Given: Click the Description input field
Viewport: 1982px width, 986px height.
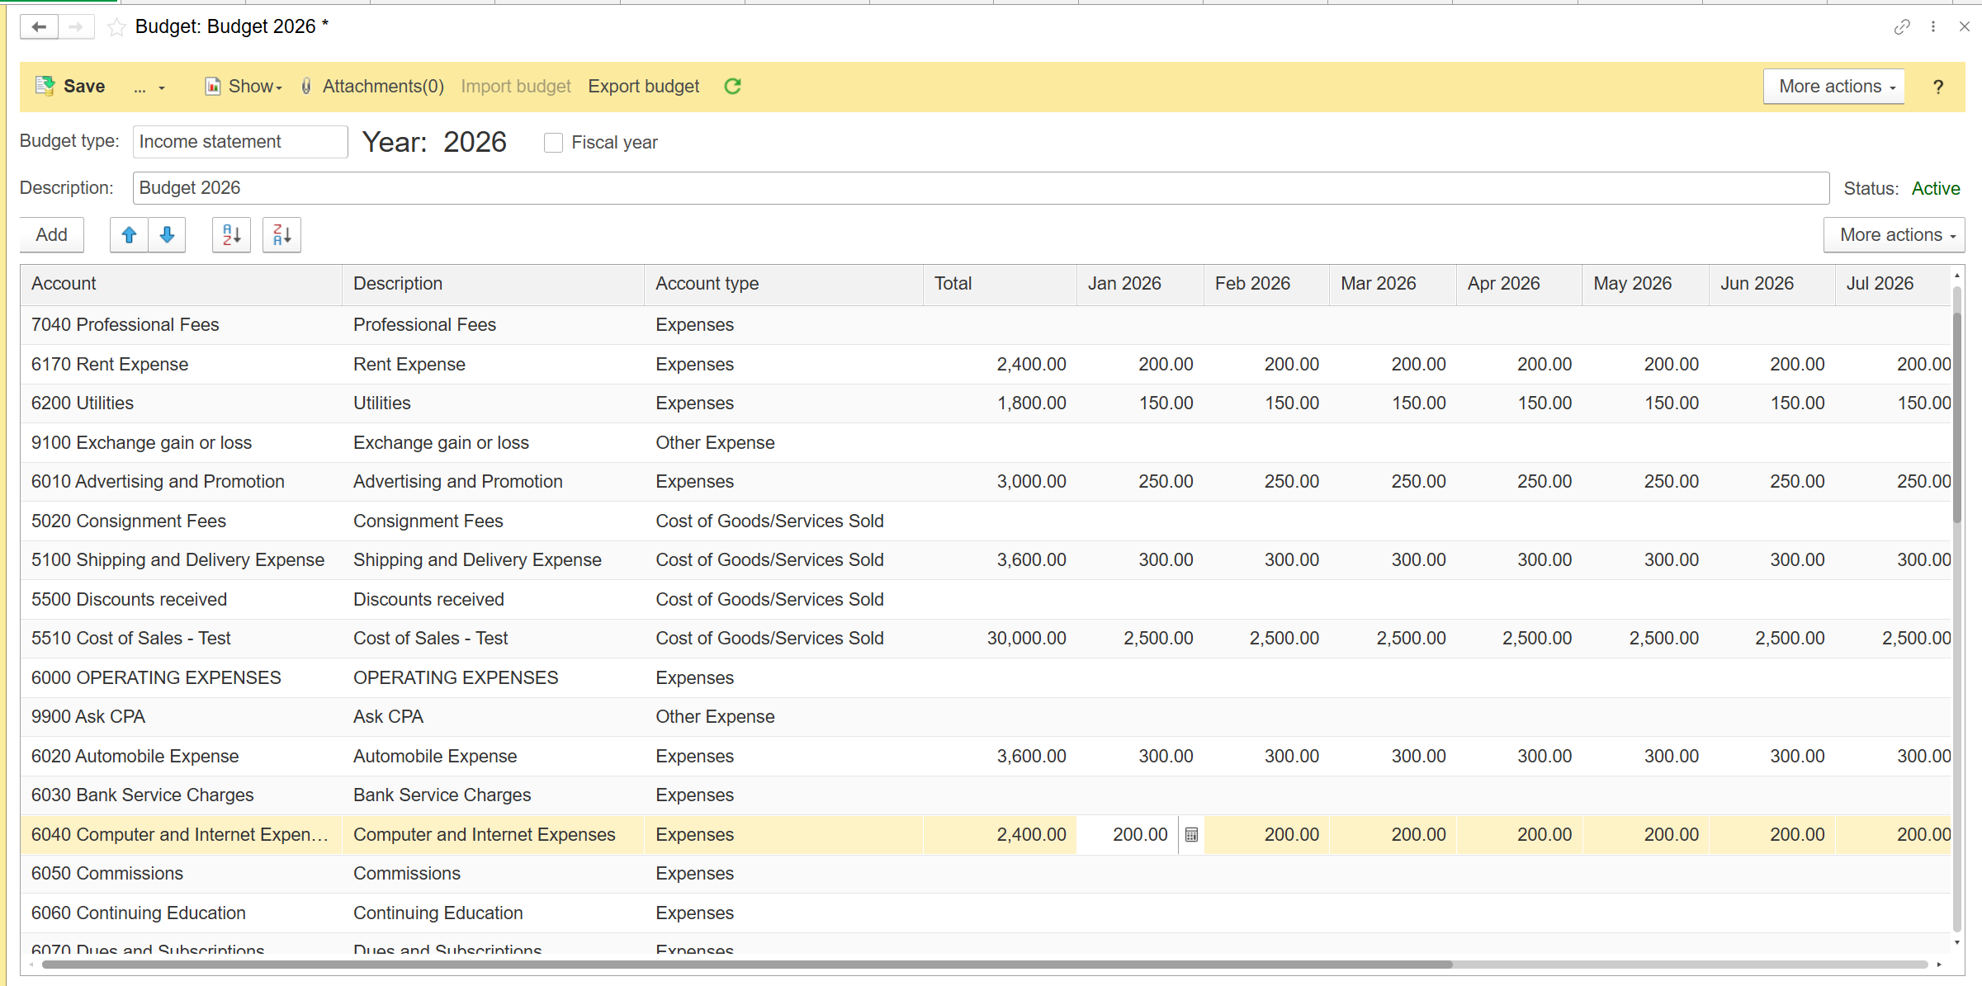Looking at the screenshot, I should coord(980,188).
